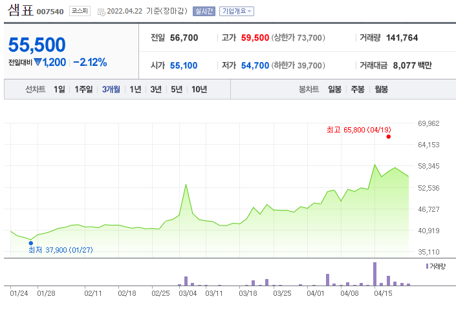Select the 1일 line chart tab
Image resolution: width=456 pixels, height=312 pixels.
pos(60,89)
